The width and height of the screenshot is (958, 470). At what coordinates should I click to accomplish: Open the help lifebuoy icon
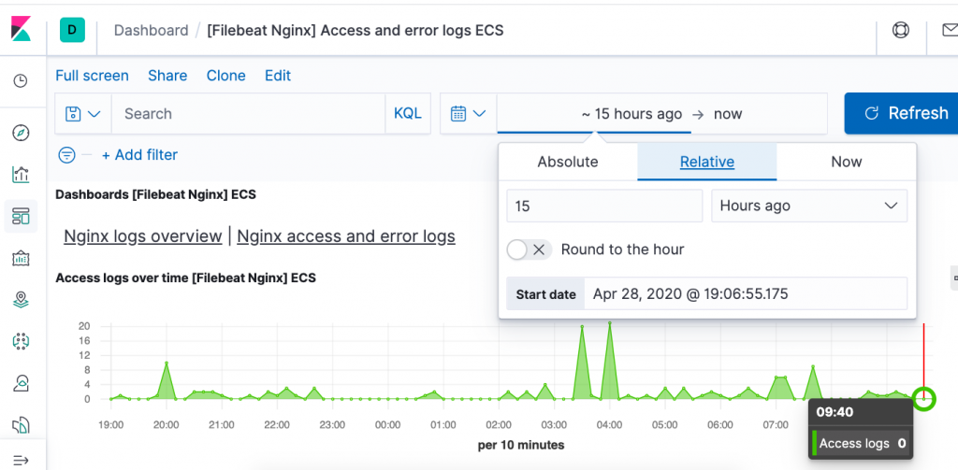coord(900,30)
